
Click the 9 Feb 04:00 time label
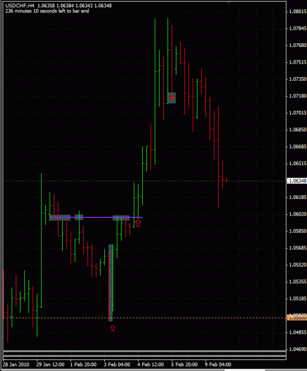click(218, 364)
